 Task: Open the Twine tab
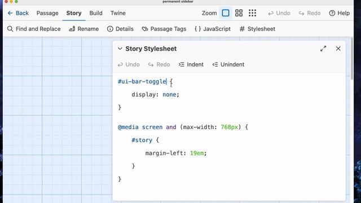118,13
